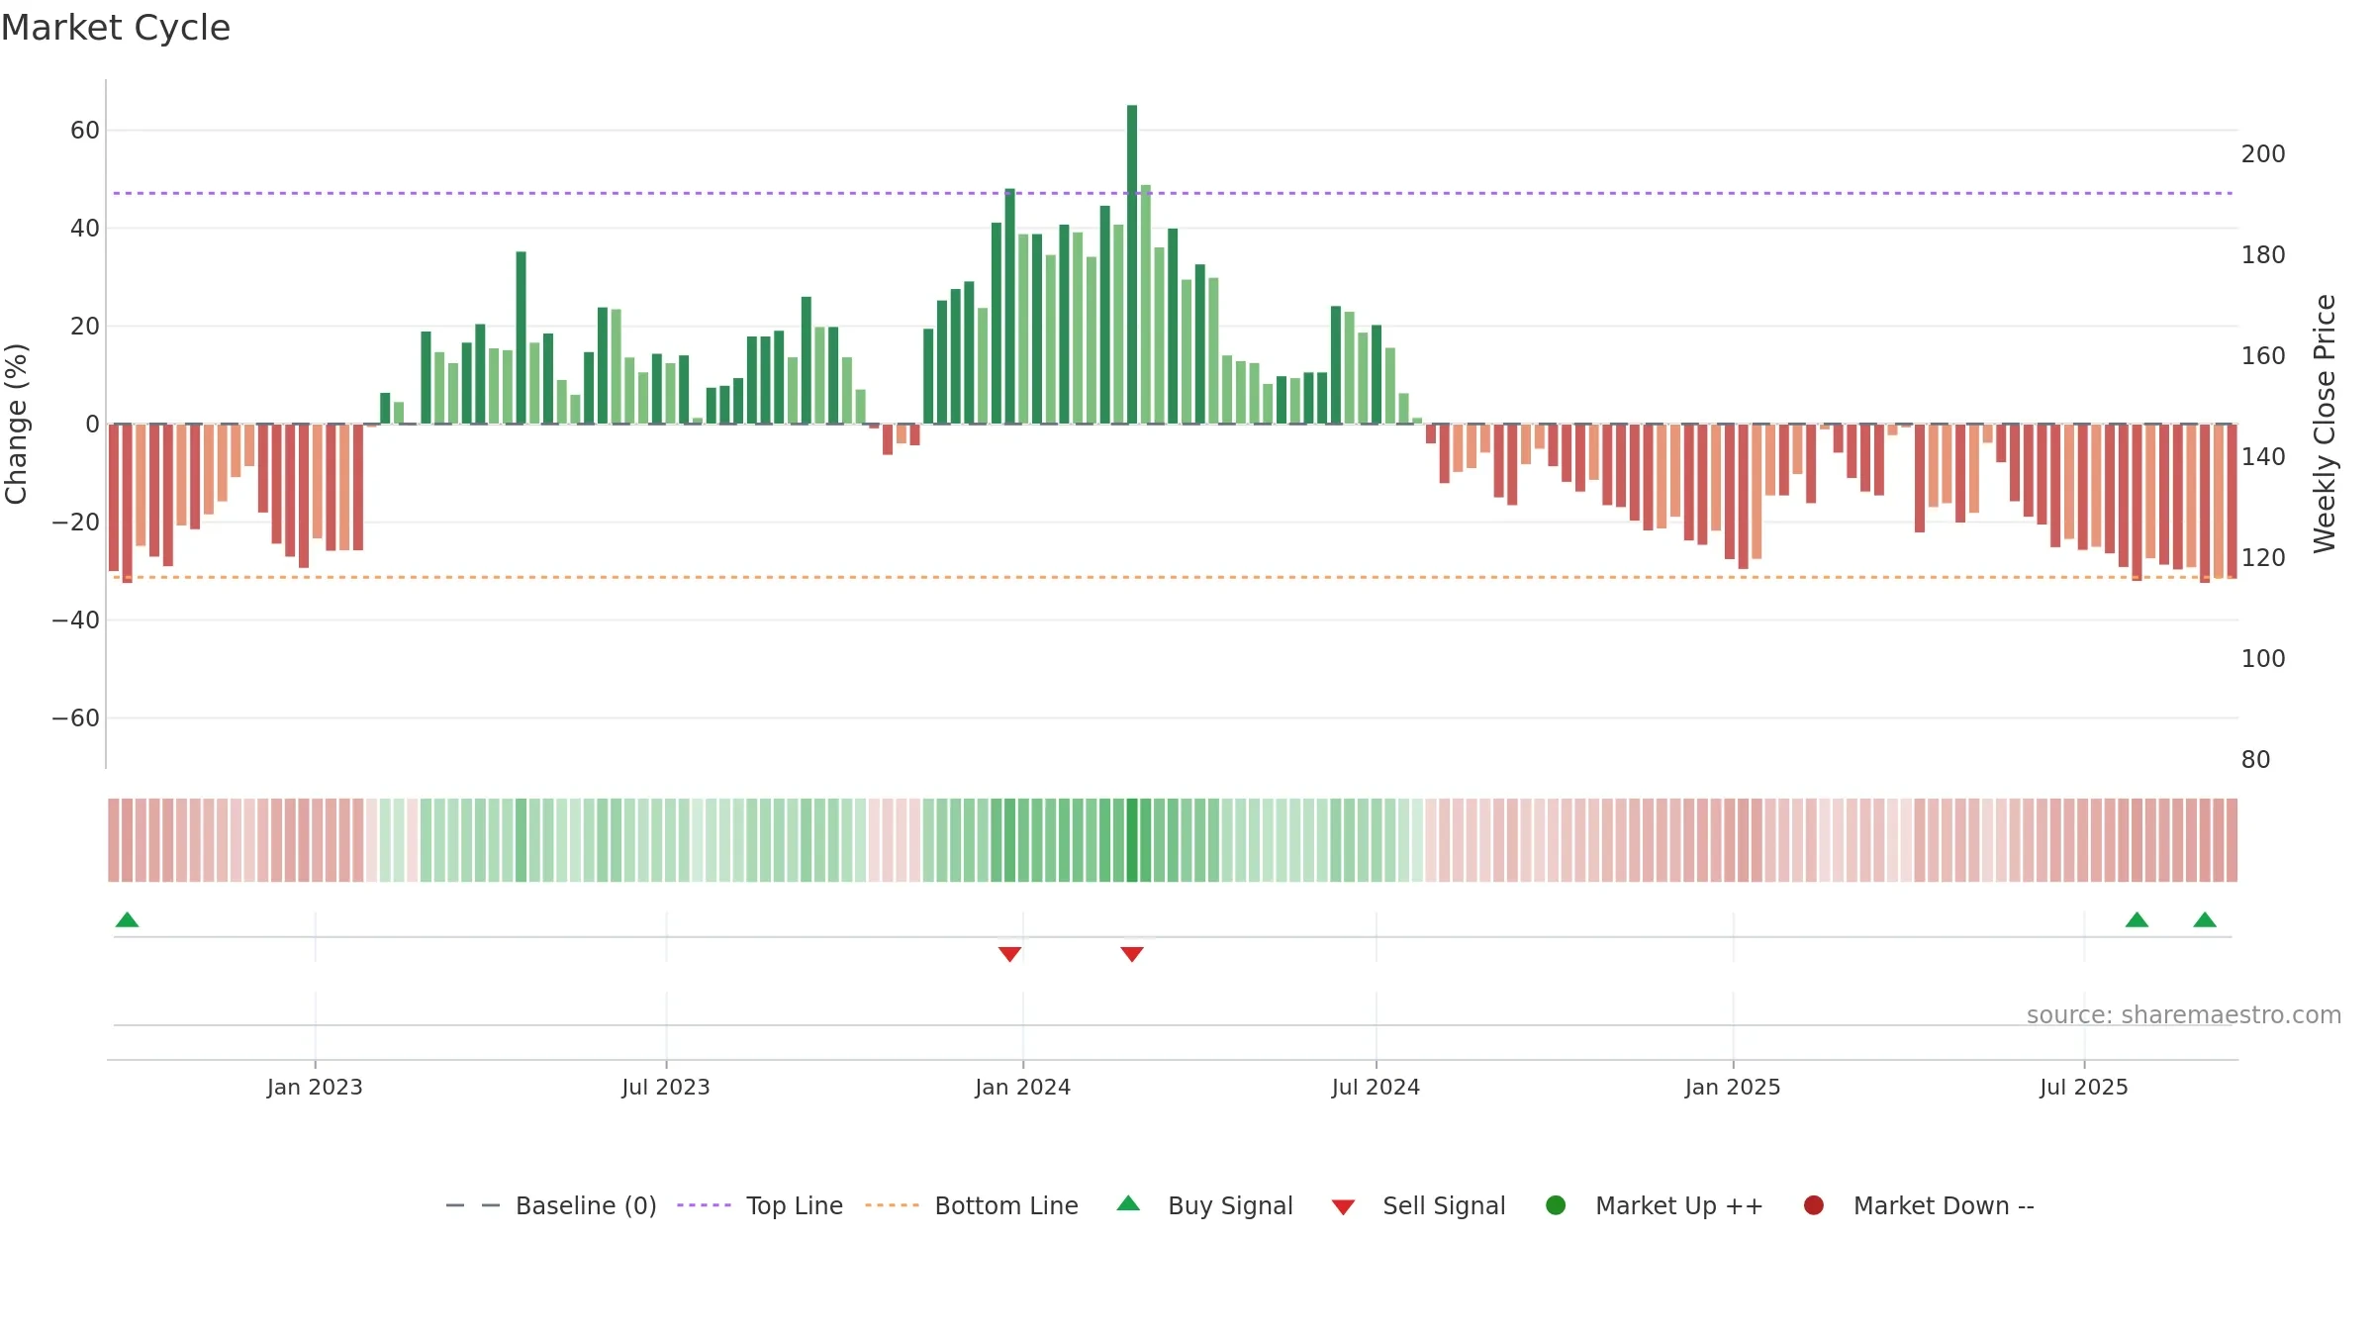Toggle the Baseline (0) legend item
The width and height of the screenshot is (2375, 1336).
(x=551, y=1205)
